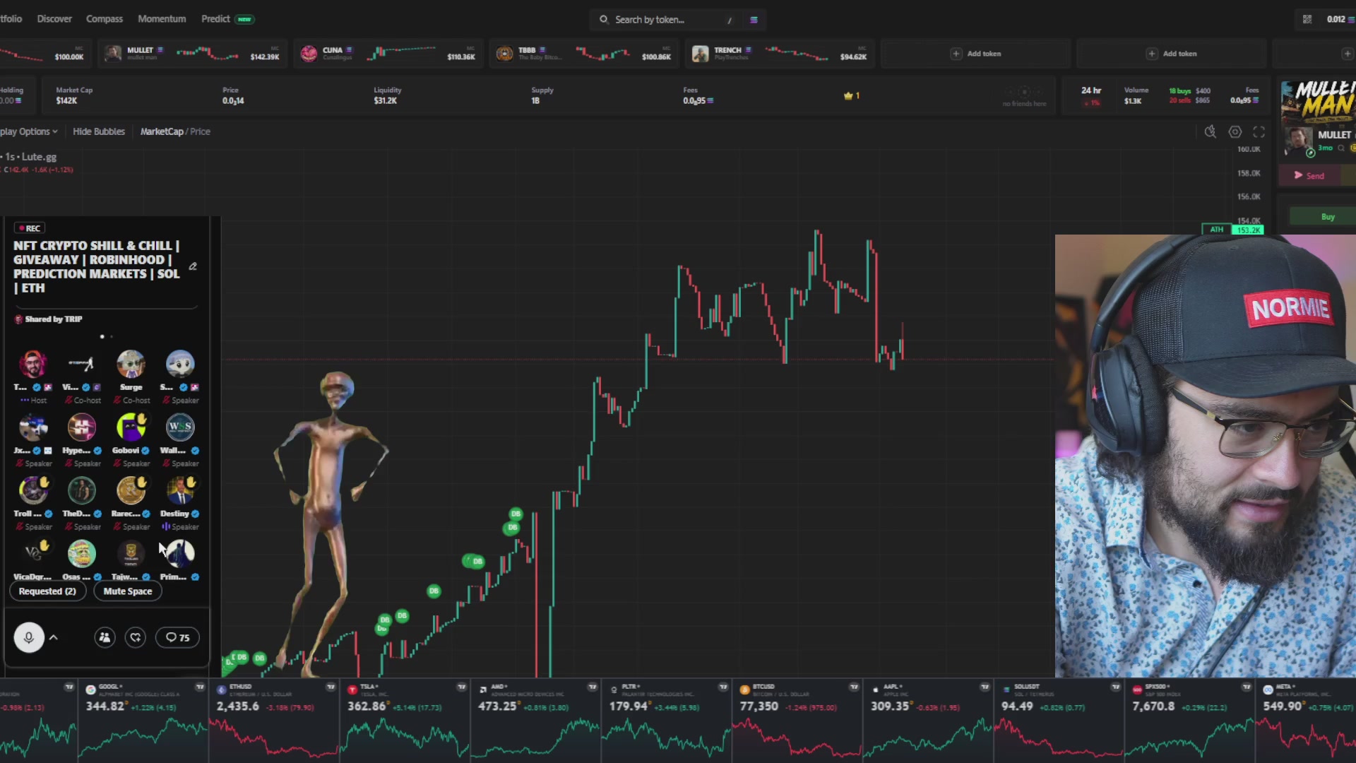Image resolution: width=1356 pixels, height=763 pixels.
Task: Expand the Display Options dropdown
Action: point(28,131)
